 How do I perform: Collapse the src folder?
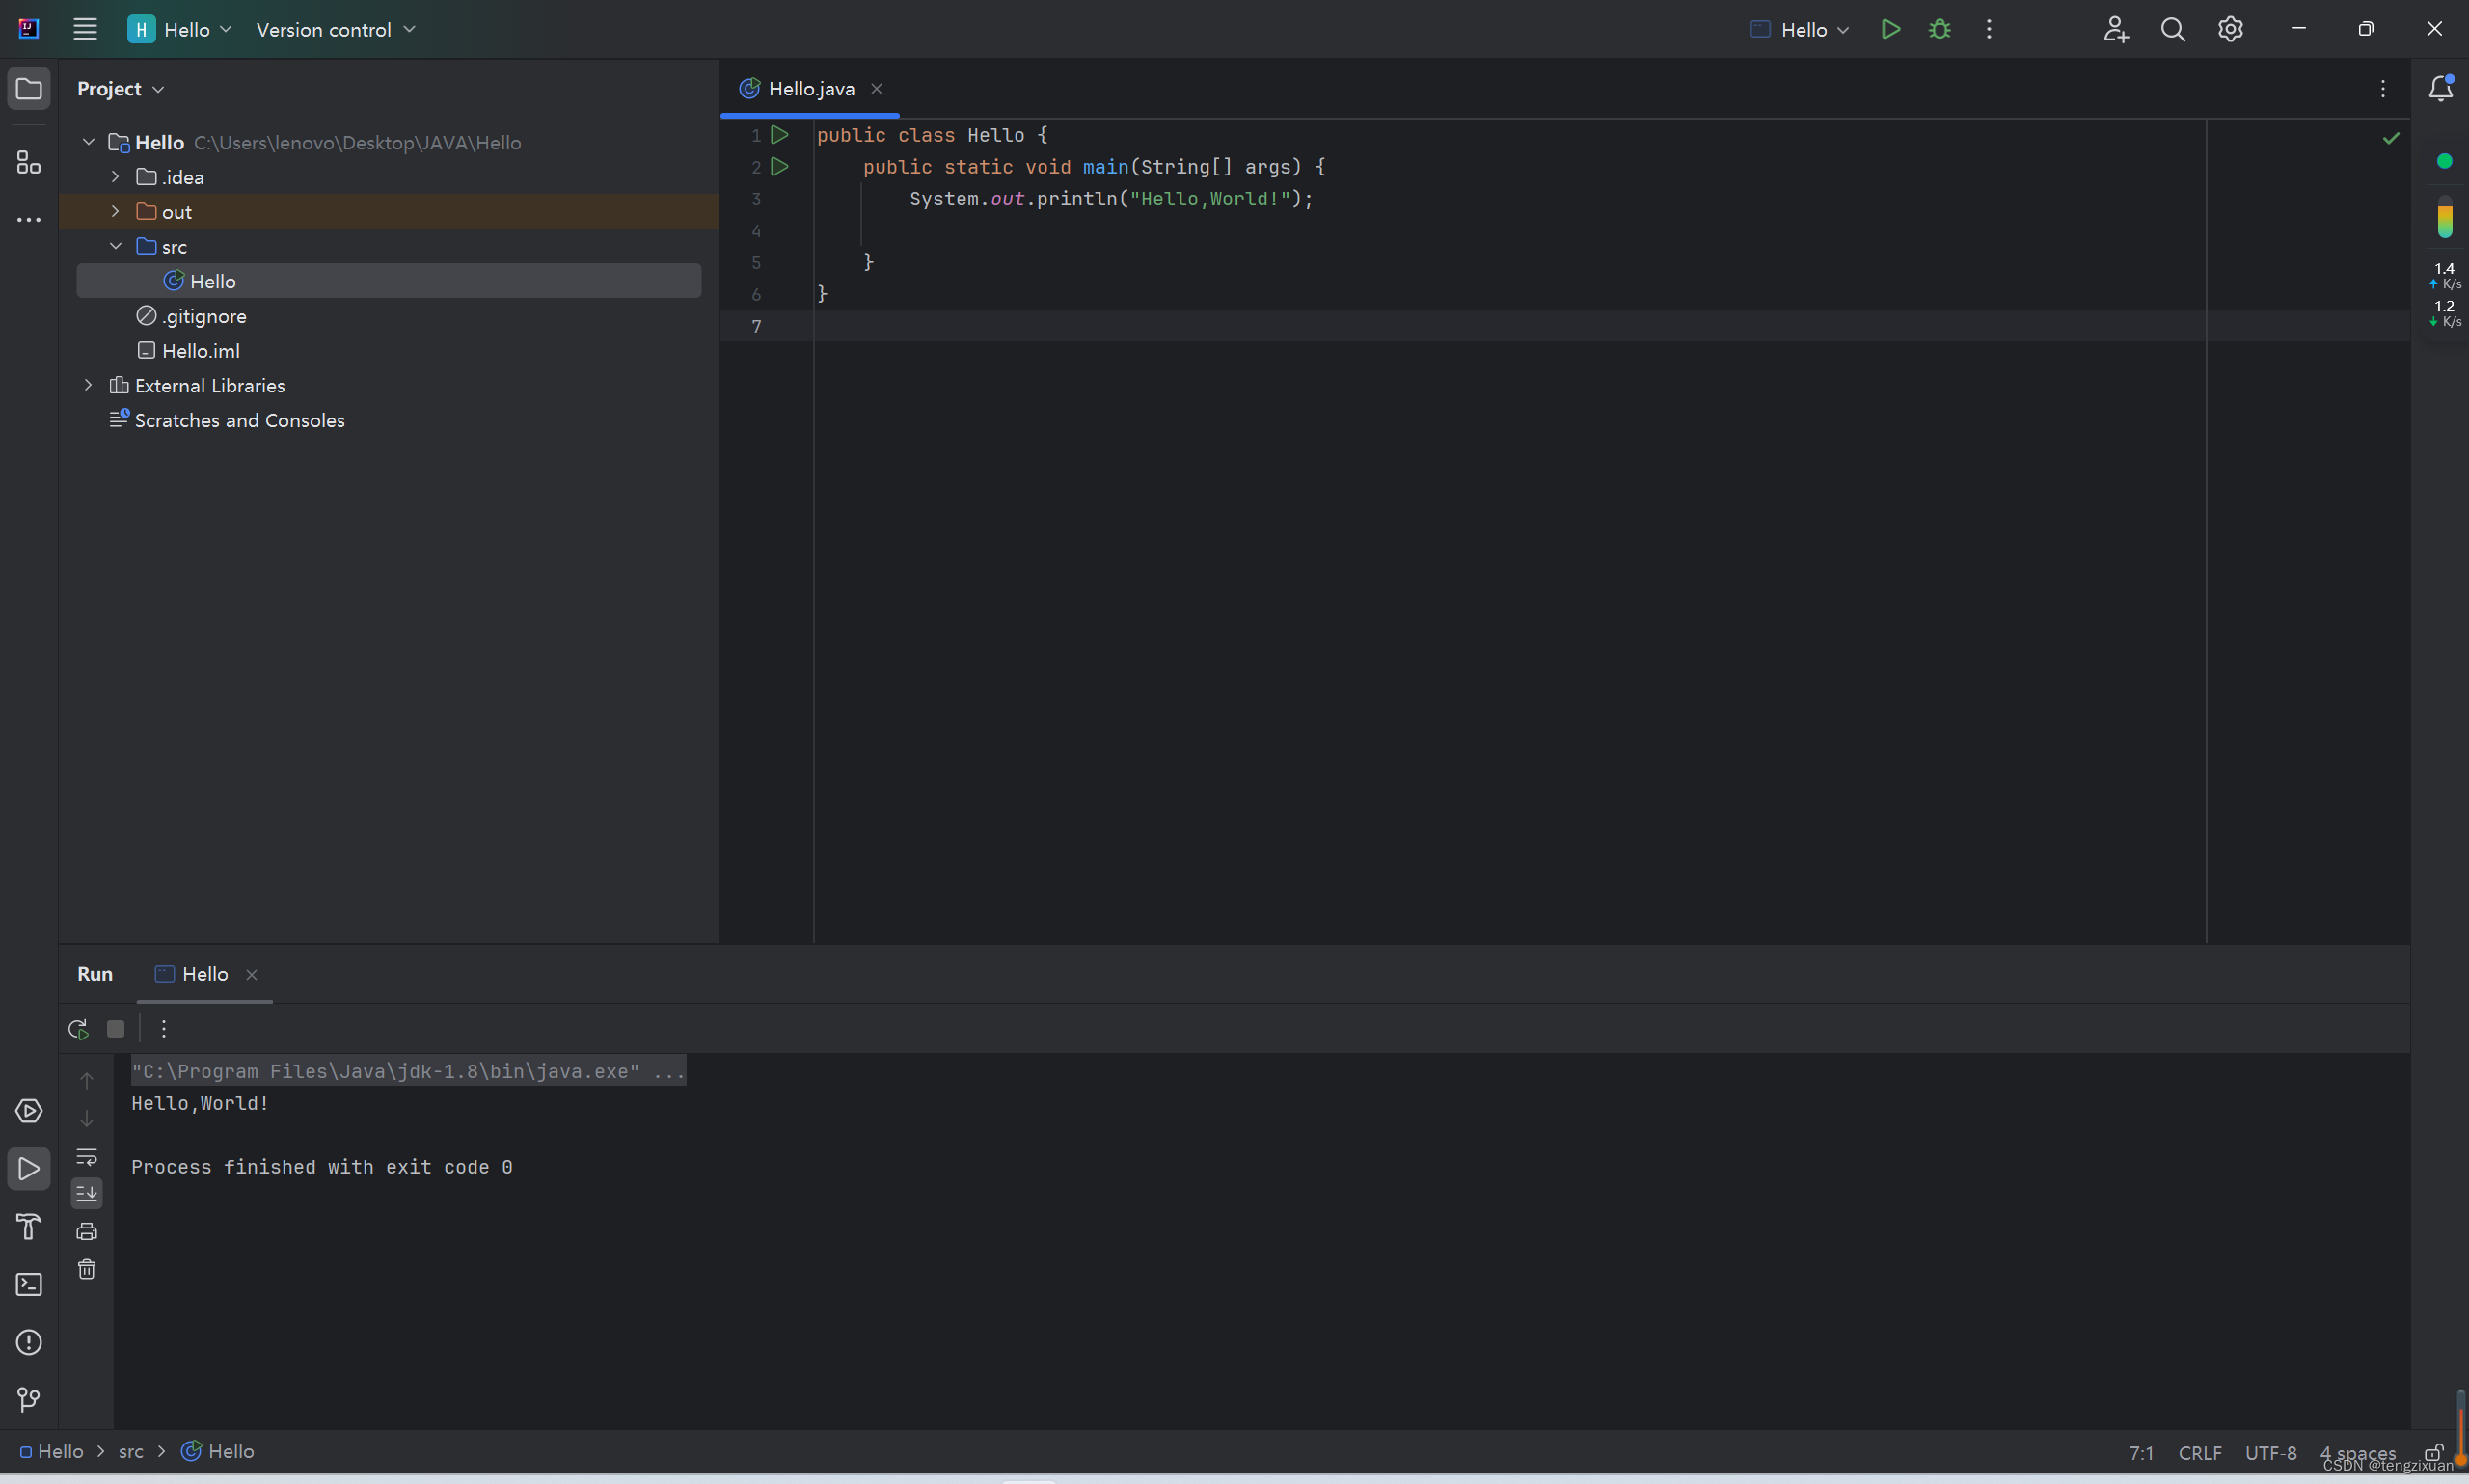tap(115, 246)
